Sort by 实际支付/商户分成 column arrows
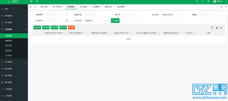The width and height of the screenshot is (228, 101). (x=130, y=33)
